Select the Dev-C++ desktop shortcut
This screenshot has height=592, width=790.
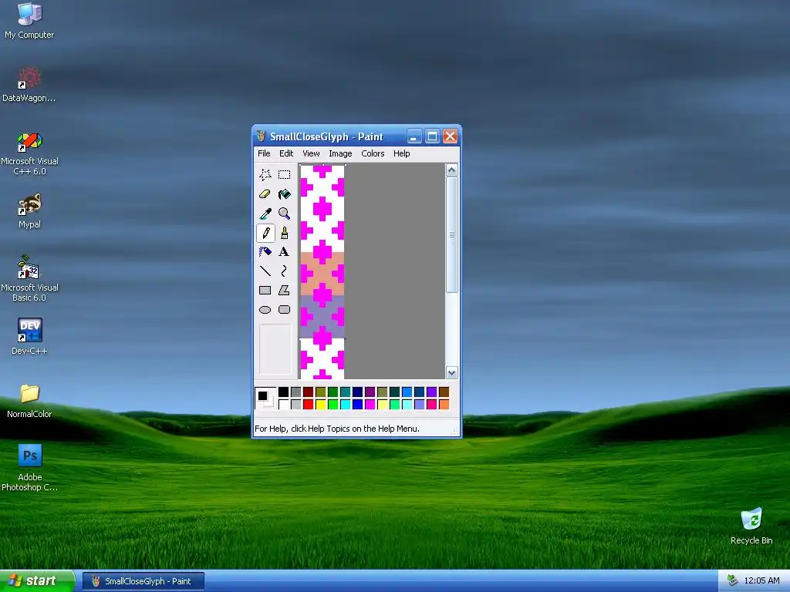(29, 337)
